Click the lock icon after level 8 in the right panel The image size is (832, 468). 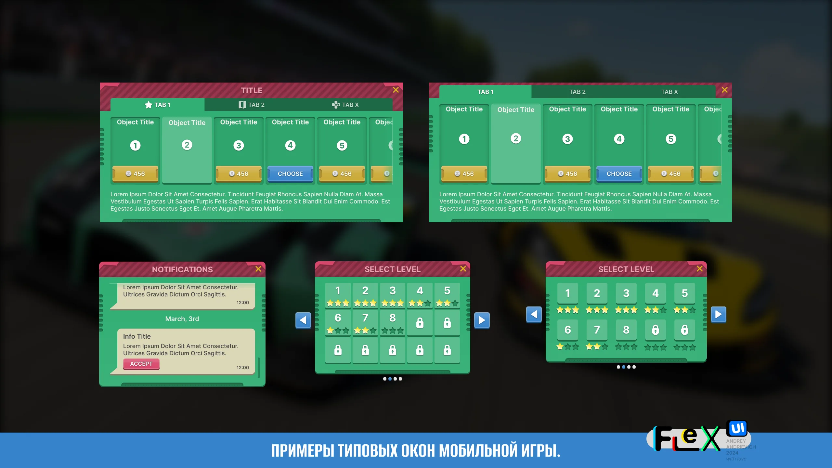click(656, 330)
